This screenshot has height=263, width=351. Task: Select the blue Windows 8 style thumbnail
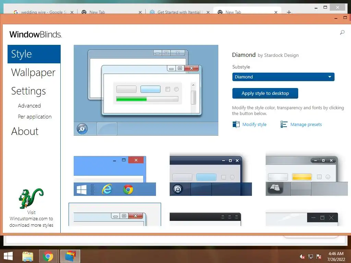114,176
